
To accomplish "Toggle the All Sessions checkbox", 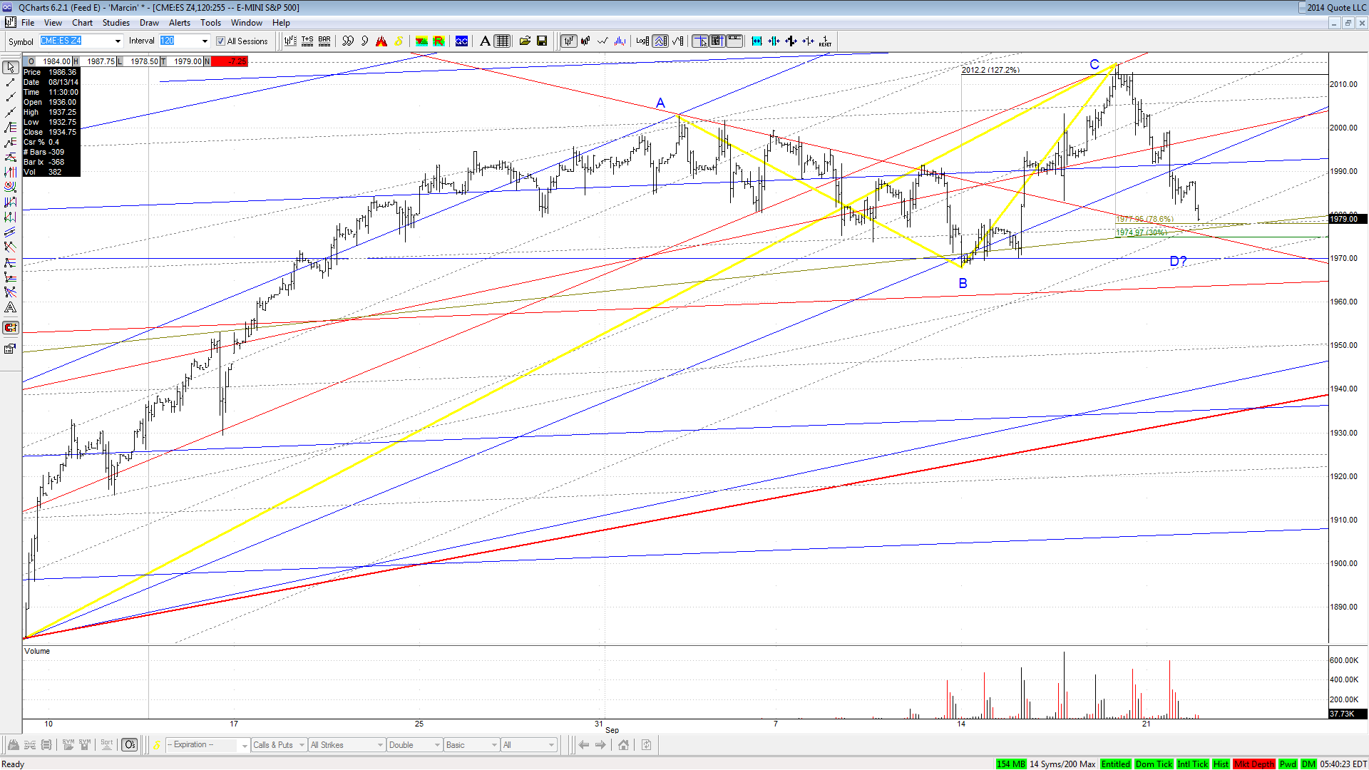I will [x=220, y=41].
